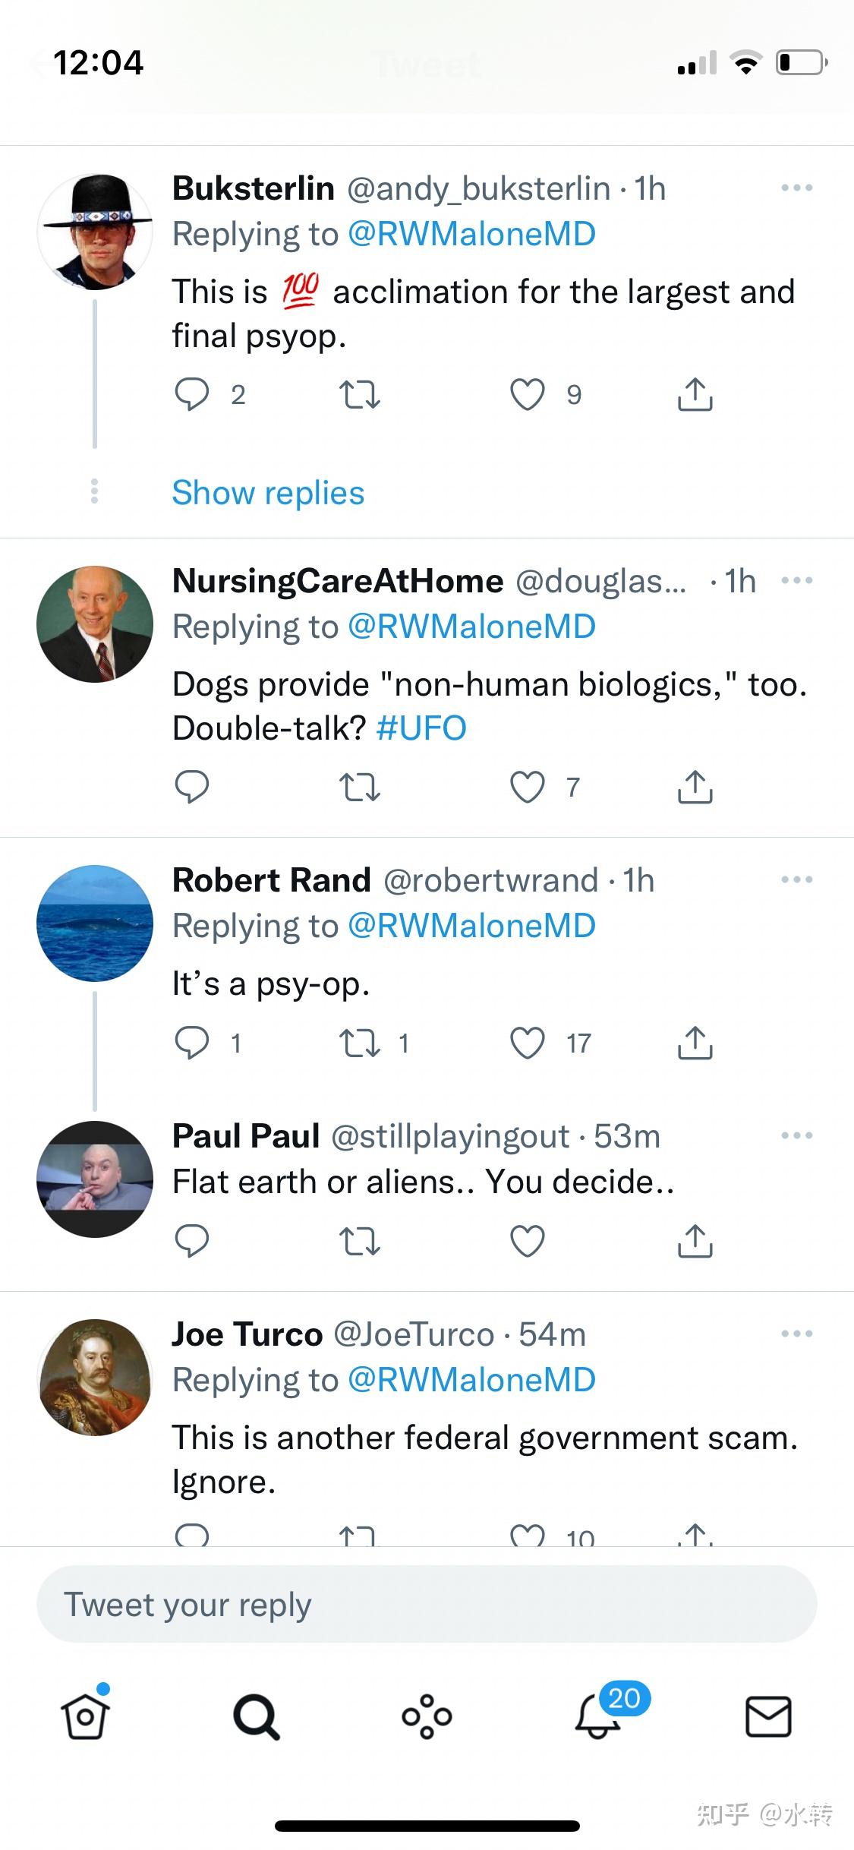Open reply on Buksterlin's tweet
Screen dimensions: 854x1850
coord(192,395)
